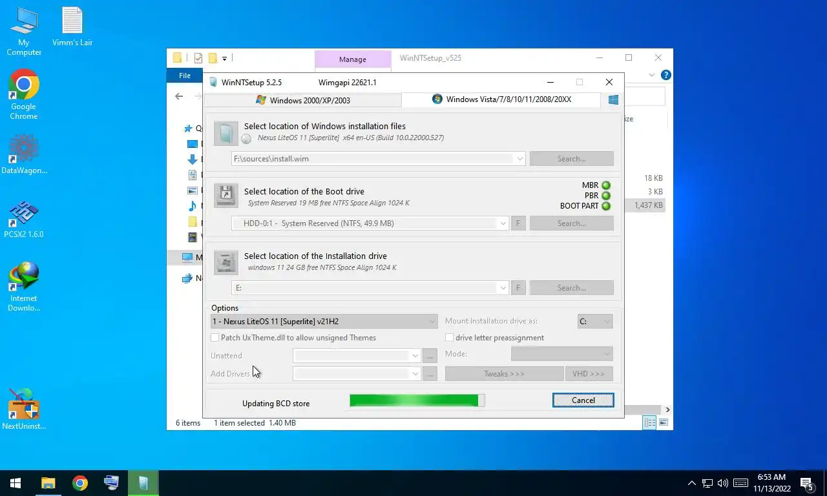Select WinNTSetup taskbar icon
The image size is (827, 496).
pyautogui.click(x=143, y=482)
